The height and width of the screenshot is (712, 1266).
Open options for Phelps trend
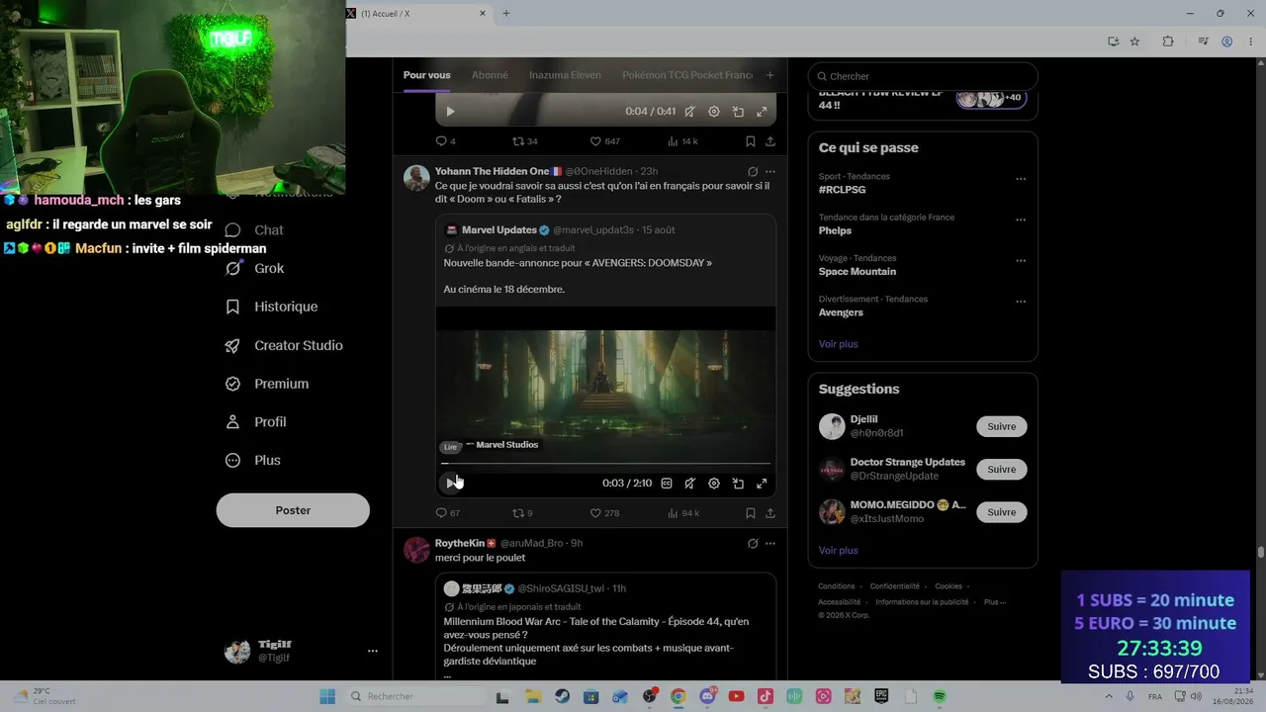[x=1021, y=220]
